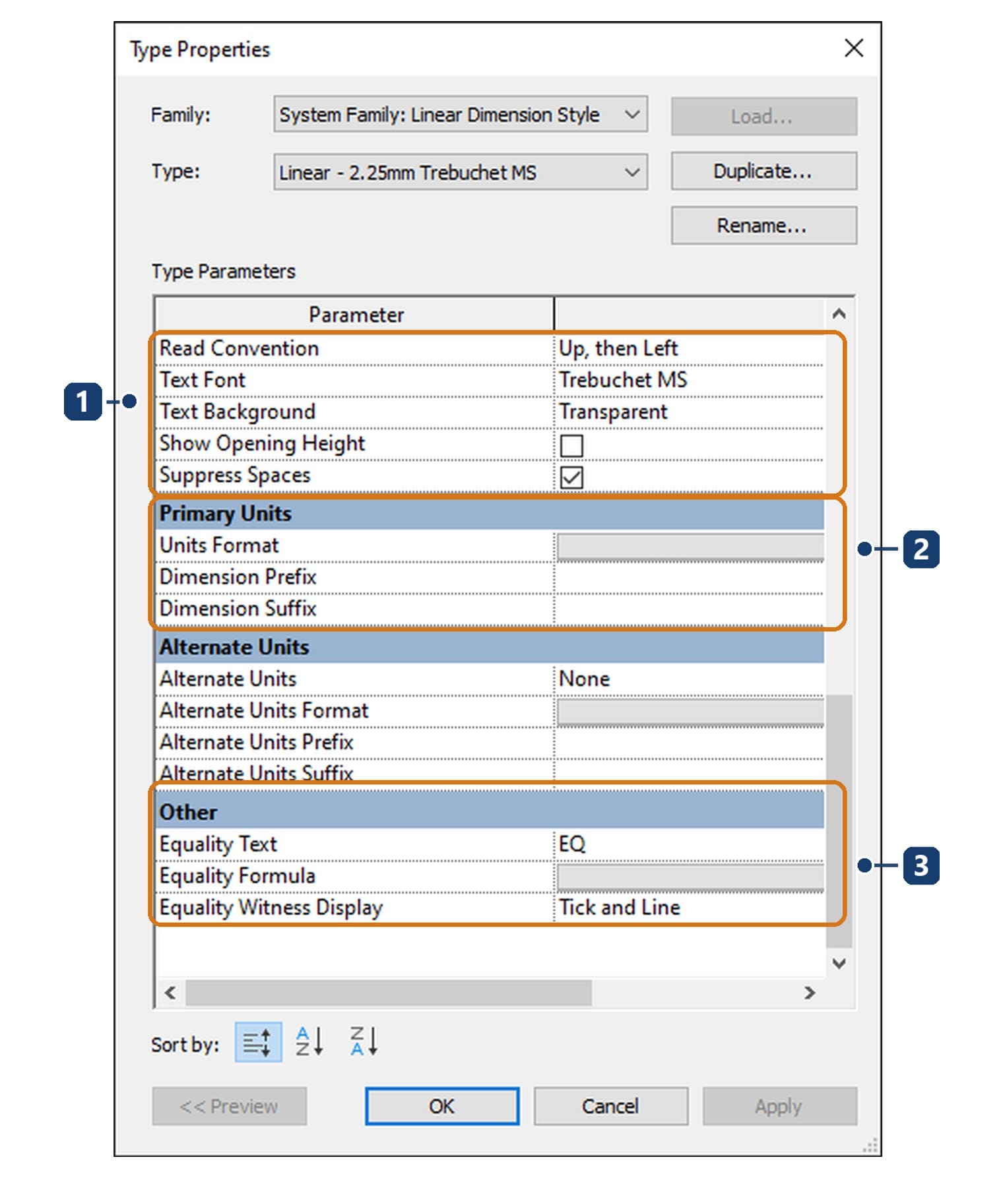
Task: Click the vertical scrollbar down arrow
Action: pos(839,963)
